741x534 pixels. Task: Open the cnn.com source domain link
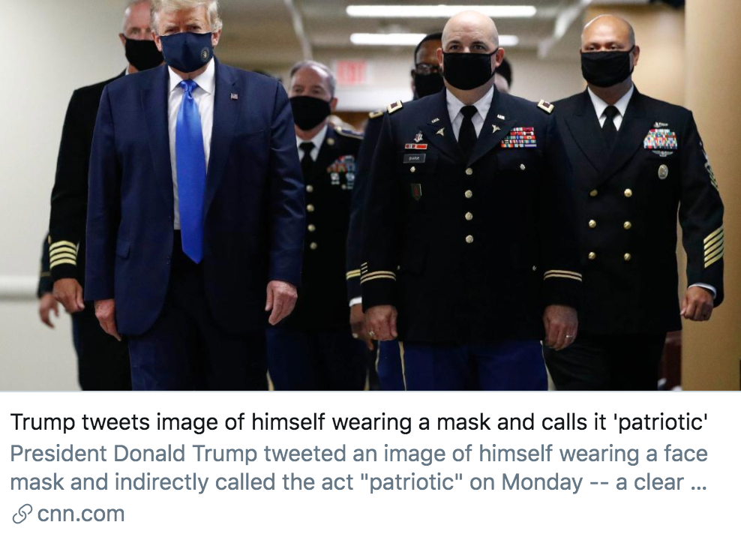81,514
